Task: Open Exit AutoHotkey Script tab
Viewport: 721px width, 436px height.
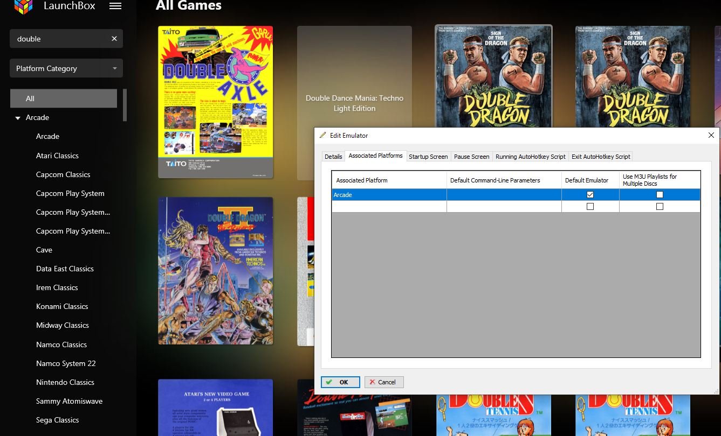Action: coord(601,157)
